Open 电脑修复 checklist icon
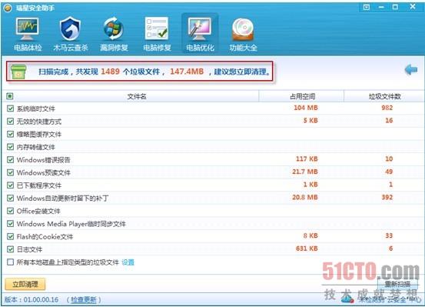The width and height of the screenshot is (425, 307). tap(157, 28)
